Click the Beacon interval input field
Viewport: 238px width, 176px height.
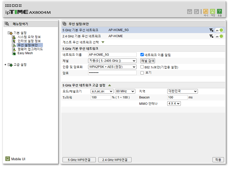click(x=177, y=97)
